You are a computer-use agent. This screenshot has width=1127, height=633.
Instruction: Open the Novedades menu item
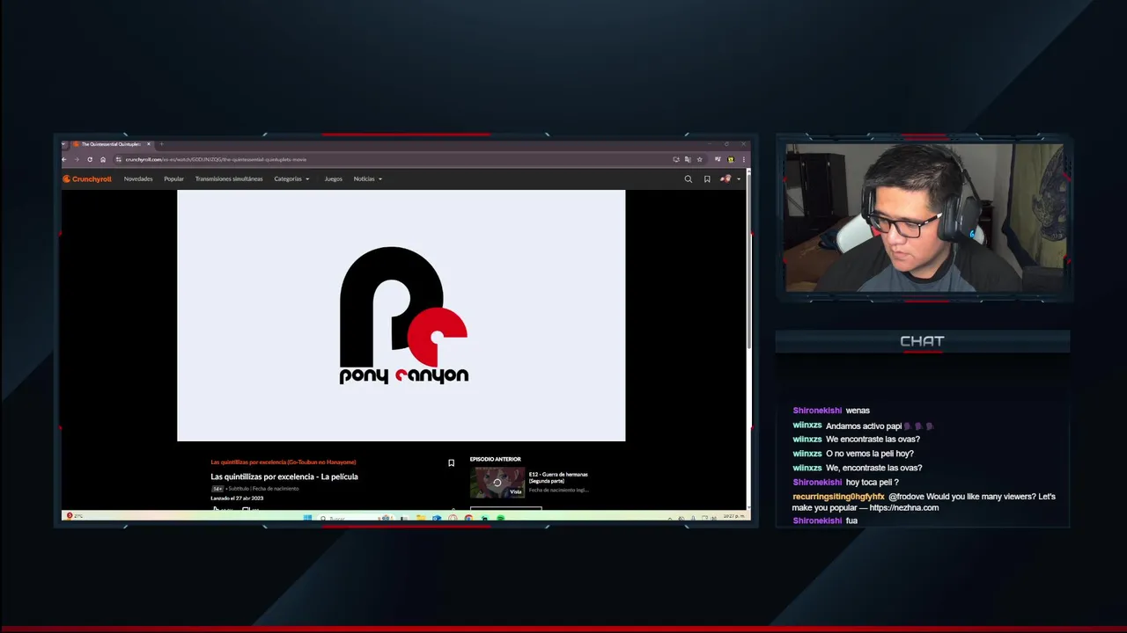pyautogui.click(x=138, y=178)
